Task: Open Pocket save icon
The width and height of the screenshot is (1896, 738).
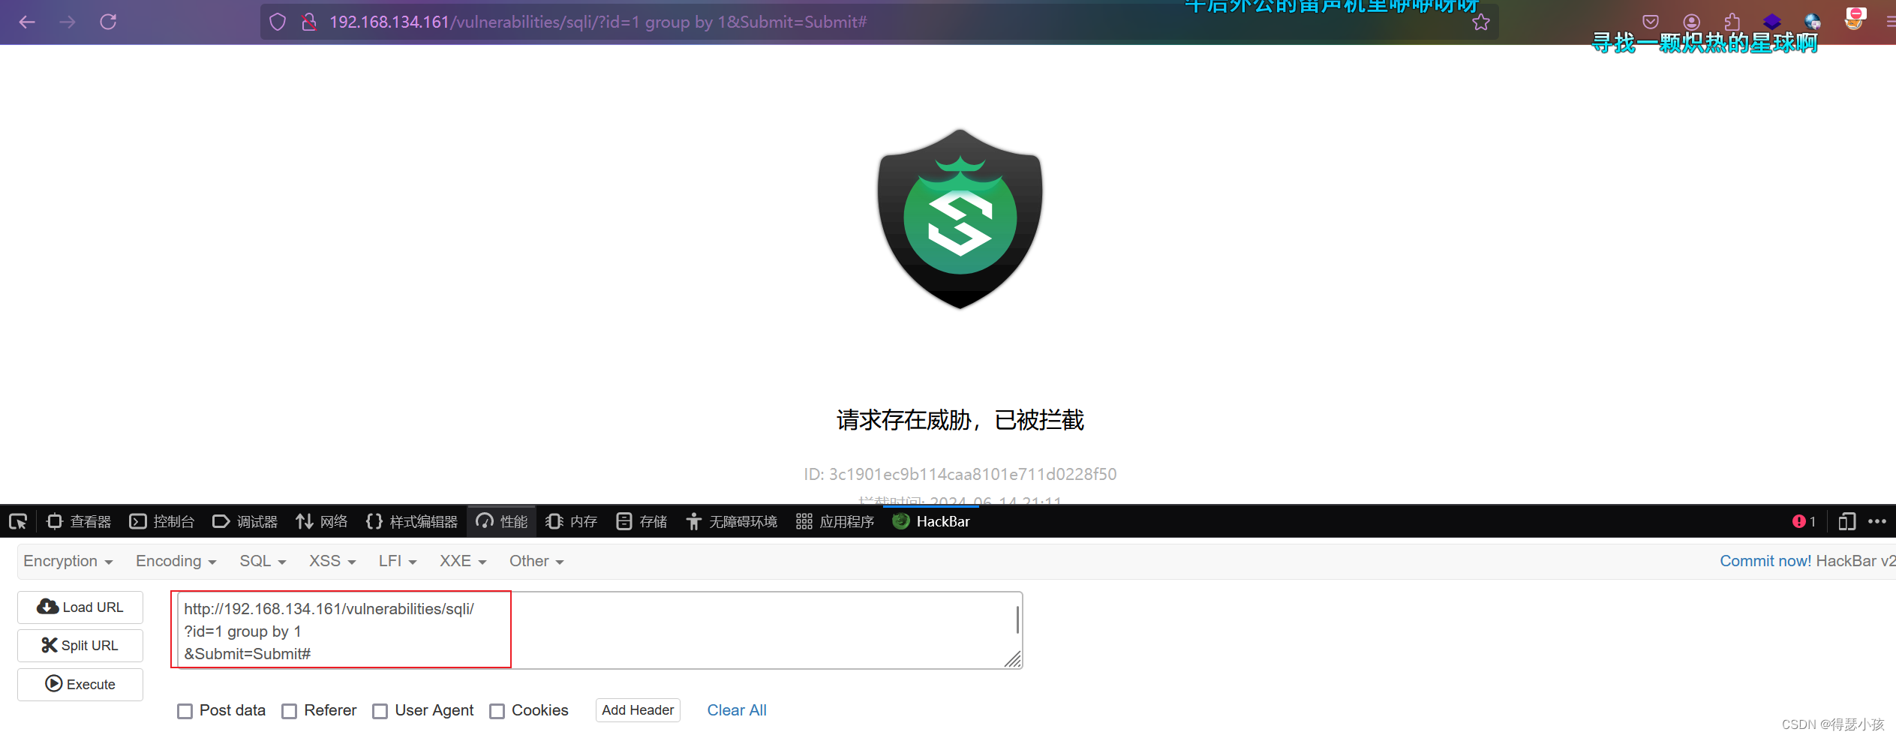Action: pyautogui.click(x=1651, y=22)
